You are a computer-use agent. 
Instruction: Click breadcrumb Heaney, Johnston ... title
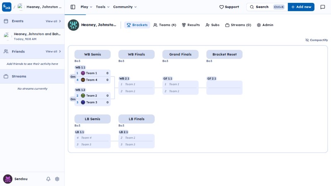coord(44,7)
